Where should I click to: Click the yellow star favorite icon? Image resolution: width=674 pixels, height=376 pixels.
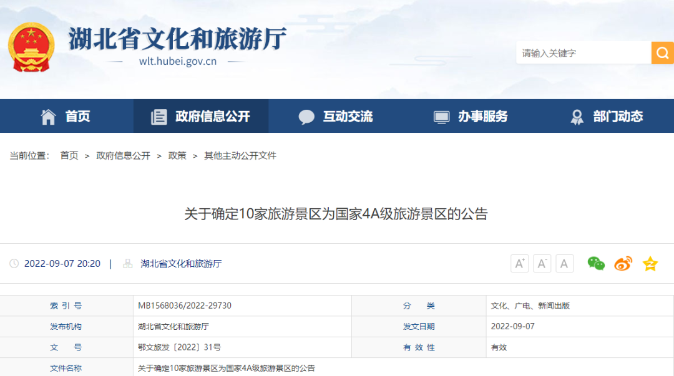pyautogui.click(x=650, y=264)
